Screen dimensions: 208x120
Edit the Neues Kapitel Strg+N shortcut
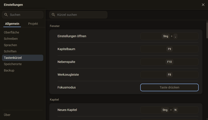click(170, 110)
